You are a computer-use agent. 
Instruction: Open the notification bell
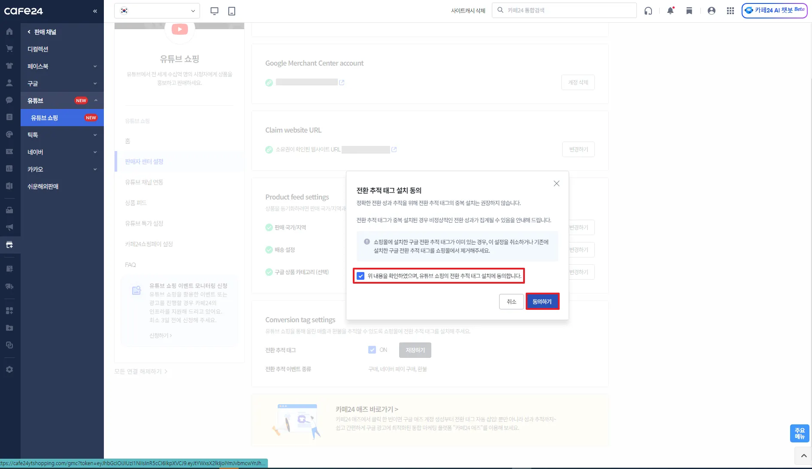pos(670,11)
